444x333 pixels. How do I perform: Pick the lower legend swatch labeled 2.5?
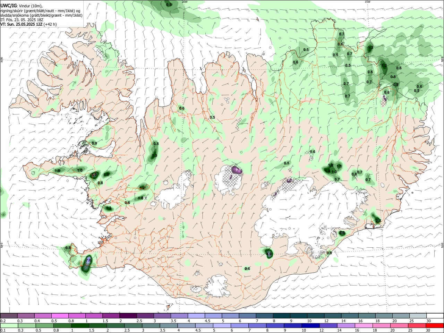point(133,326)
